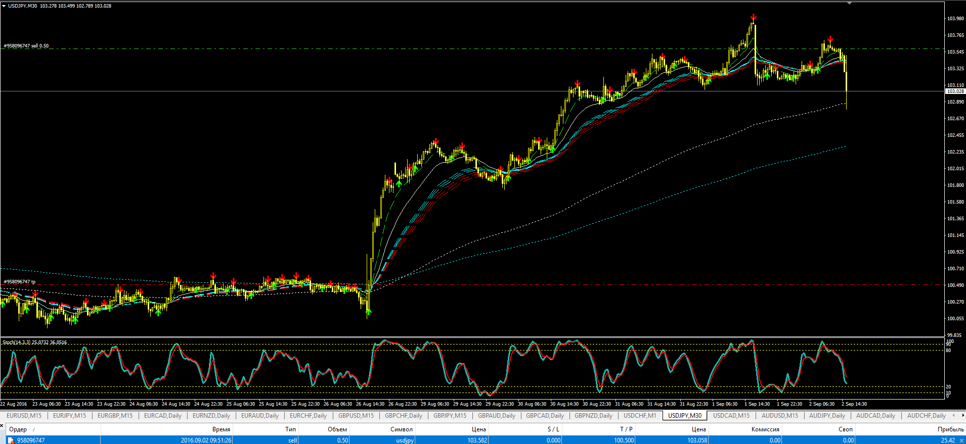The width and height of the screenshot is (966, 444).
Task: Sort by the Своп column header
Action: [x=846, y=429]
